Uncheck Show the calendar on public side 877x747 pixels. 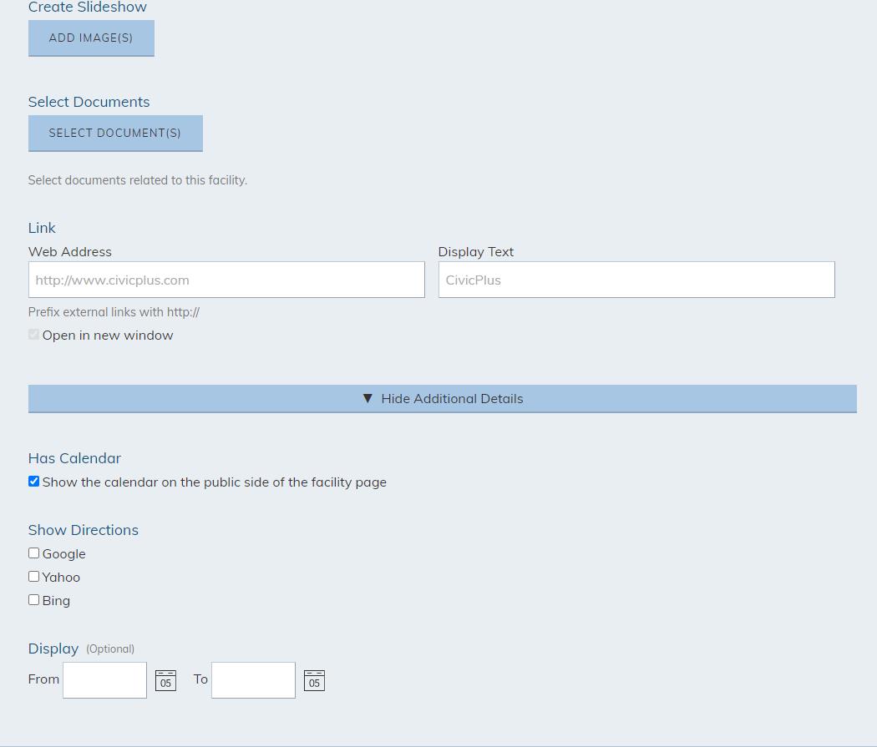click(33, 482)
